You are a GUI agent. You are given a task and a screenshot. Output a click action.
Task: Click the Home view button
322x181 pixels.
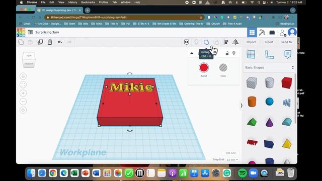(23, 76)
